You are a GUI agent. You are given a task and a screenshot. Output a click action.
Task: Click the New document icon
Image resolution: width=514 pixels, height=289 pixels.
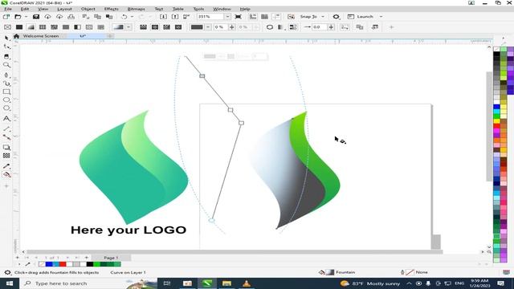[x=6, y=16]
